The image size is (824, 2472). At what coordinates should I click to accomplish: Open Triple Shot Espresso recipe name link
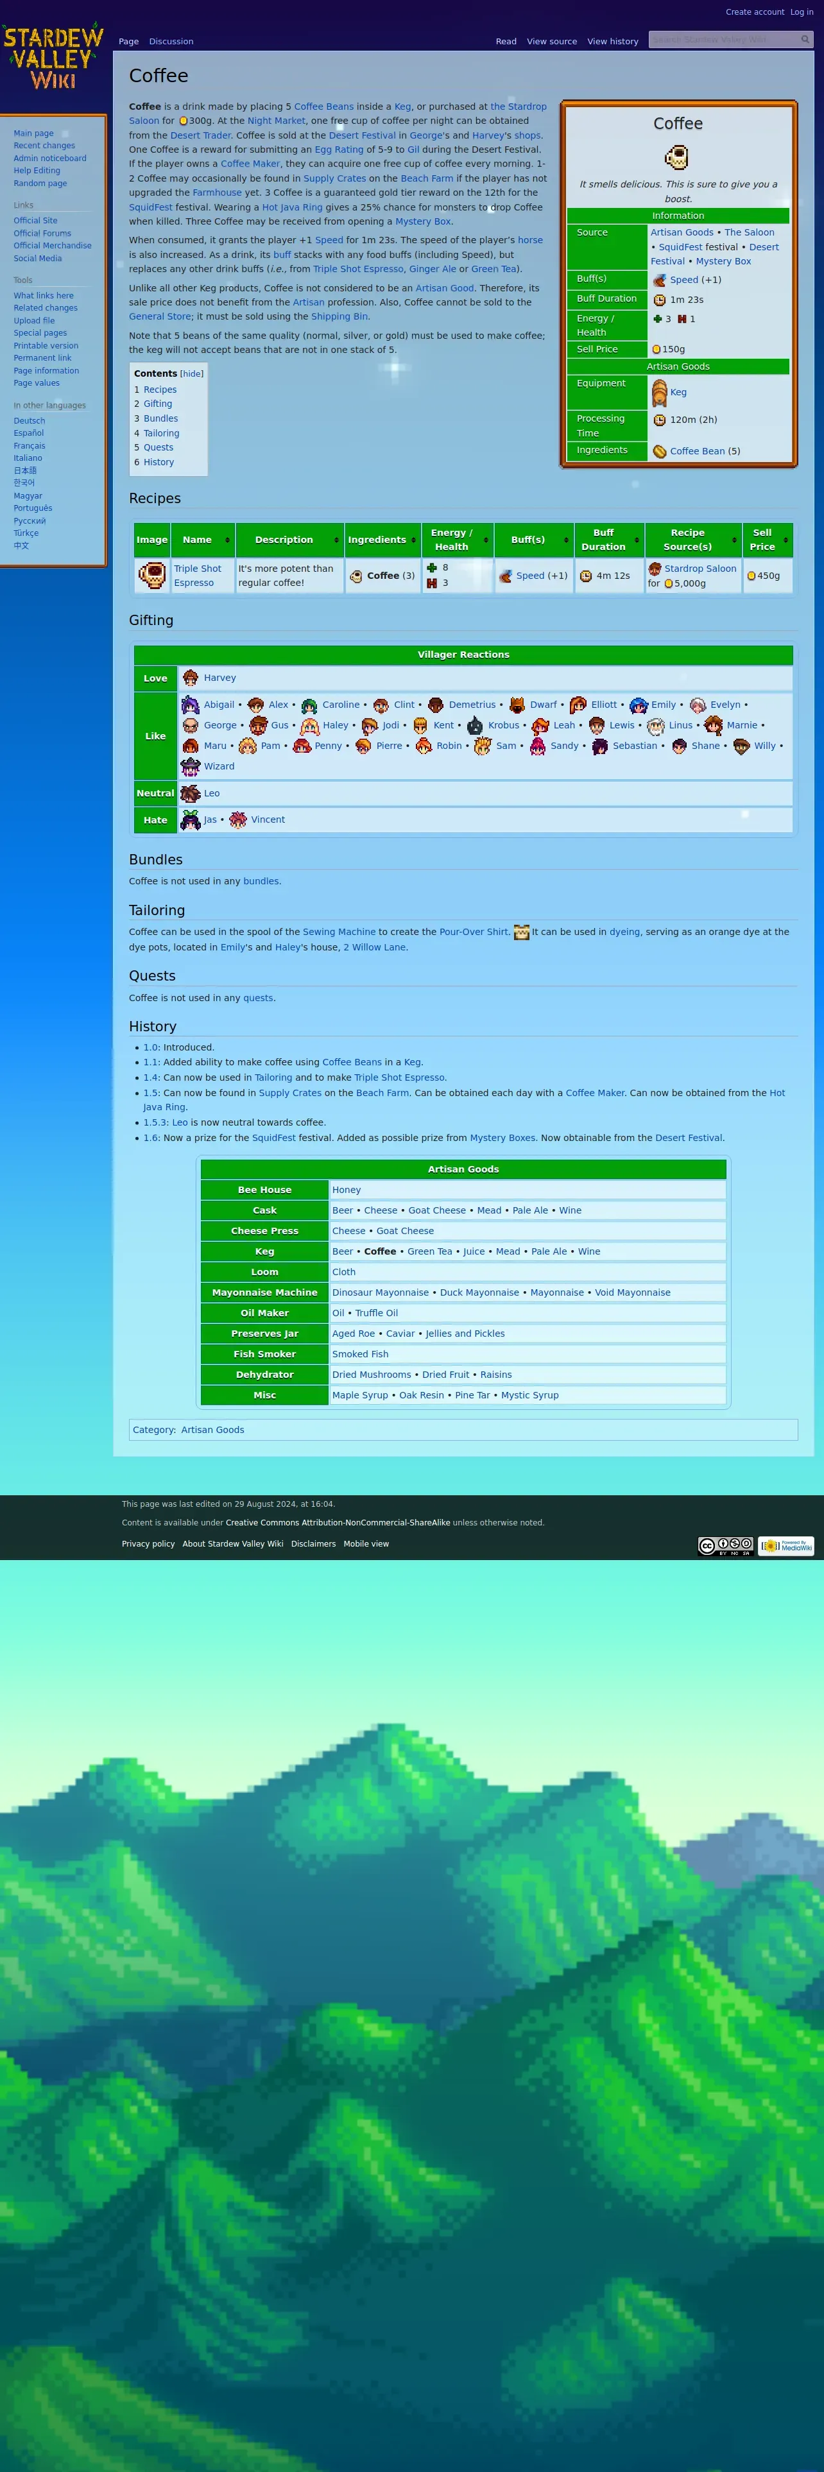198,576
